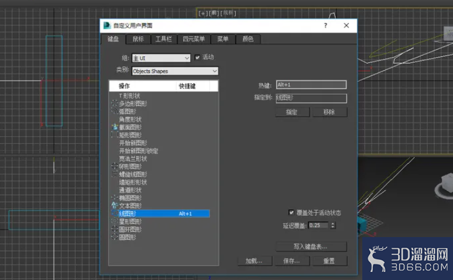The height and width of the screenshot is (280, 453).
Task: Select the 开始新图形锁定 list row
Action: [160, 151]
